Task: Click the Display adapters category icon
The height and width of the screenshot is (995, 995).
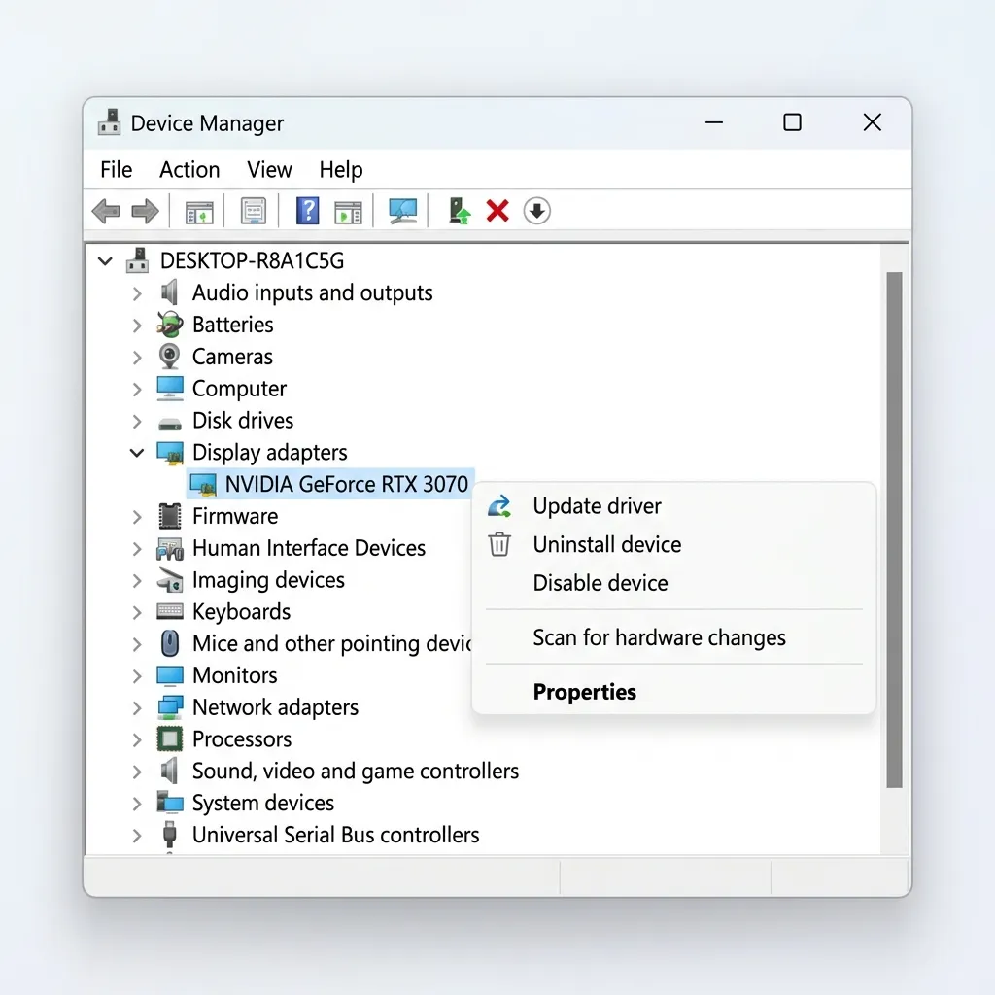Action: (170, 453)
